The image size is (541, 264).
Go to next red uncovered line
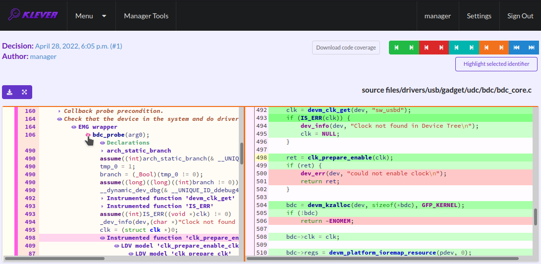click(x=441, y=48)
